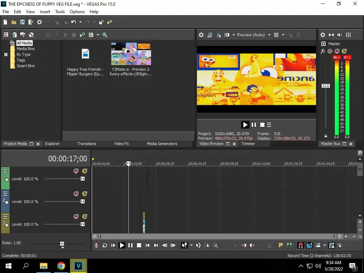The image size is (364, 273).
Task: Open the Undo history dropdown arrow
Action: 80,22
